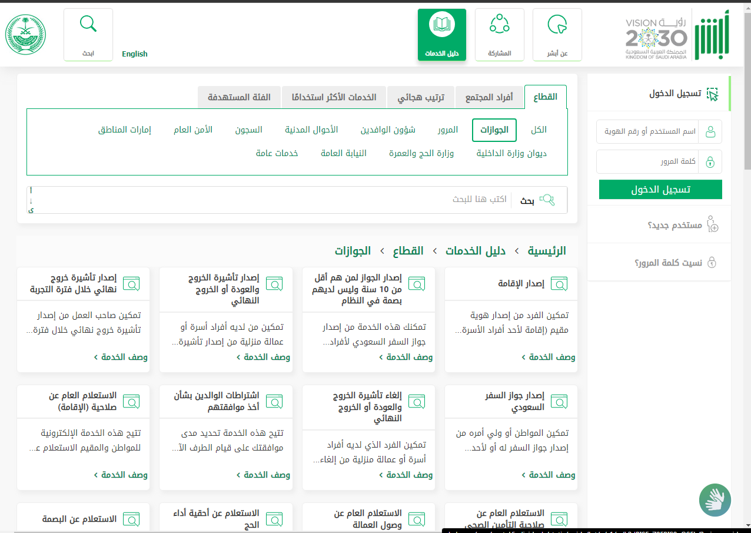The width and height of the screenshot is (751, 533).
Task: Click the forgot password lock icon
Action: coord(711,262)
